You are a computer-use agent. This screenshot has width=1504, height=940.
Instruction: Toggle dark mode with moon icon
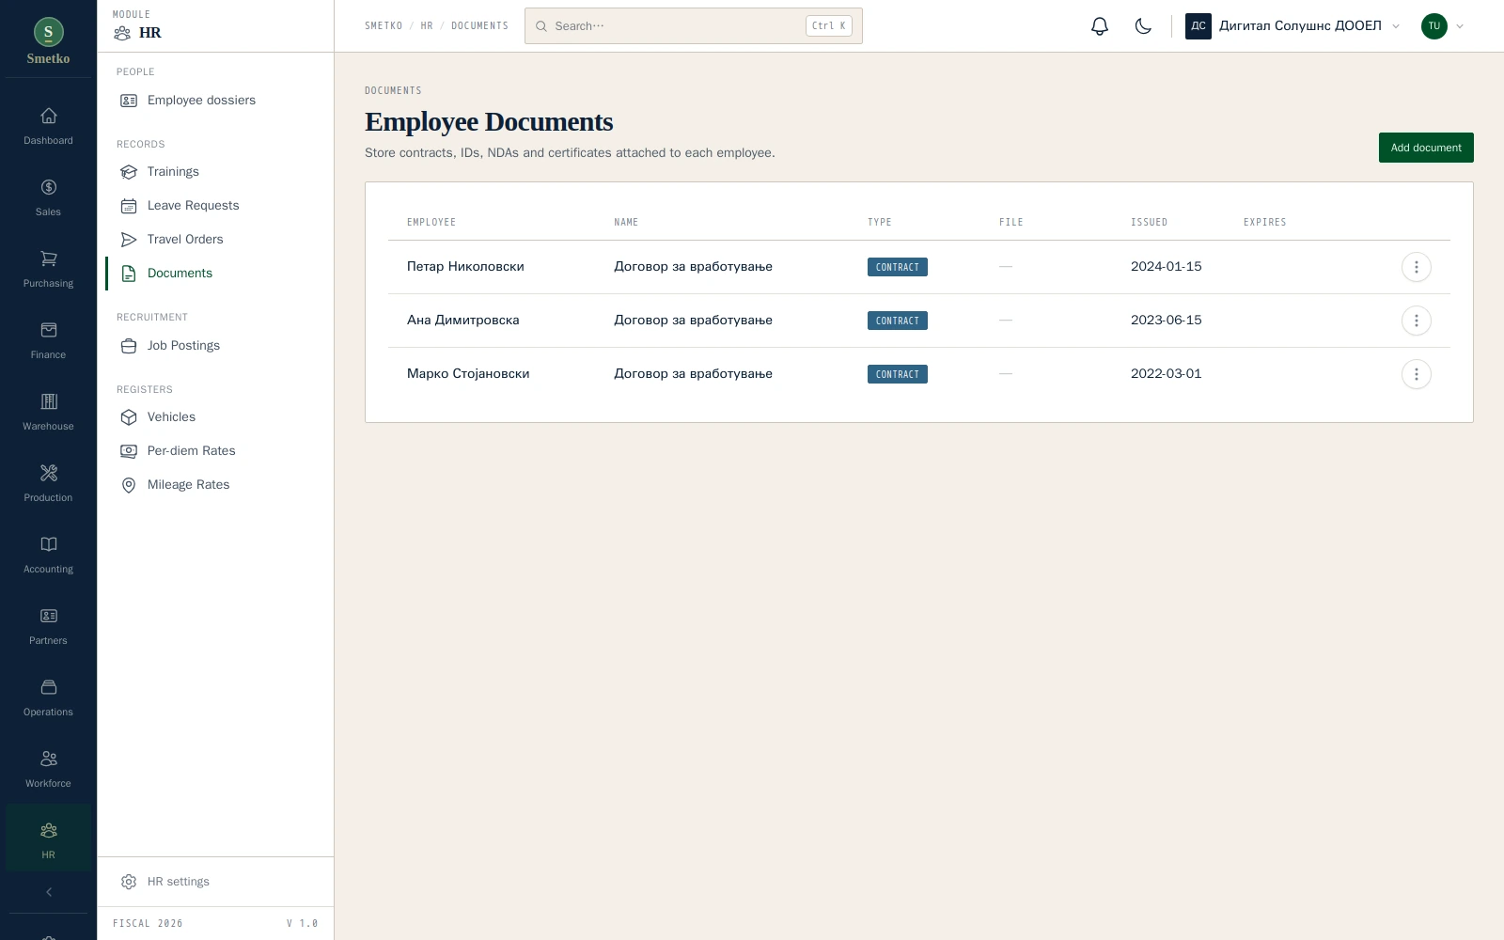(x=1143, y=26)
